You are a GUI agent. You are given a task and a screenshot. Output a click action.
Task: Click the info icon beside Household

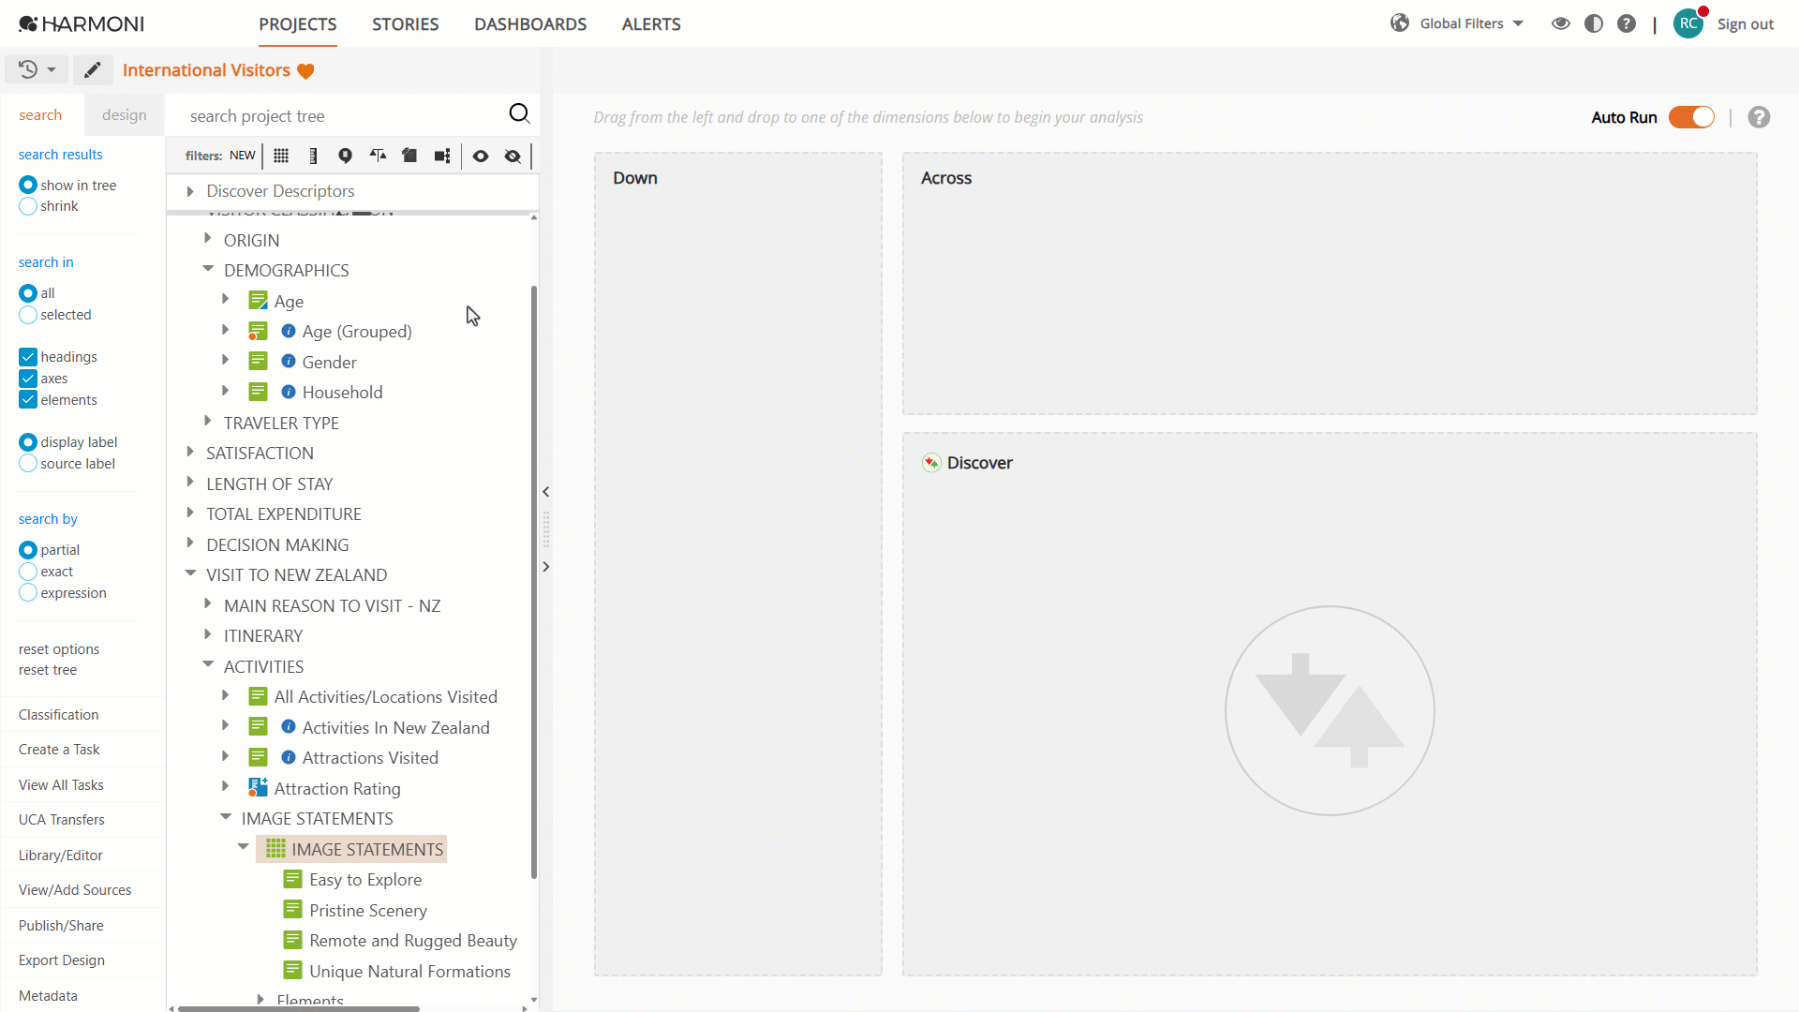(289, 392)
